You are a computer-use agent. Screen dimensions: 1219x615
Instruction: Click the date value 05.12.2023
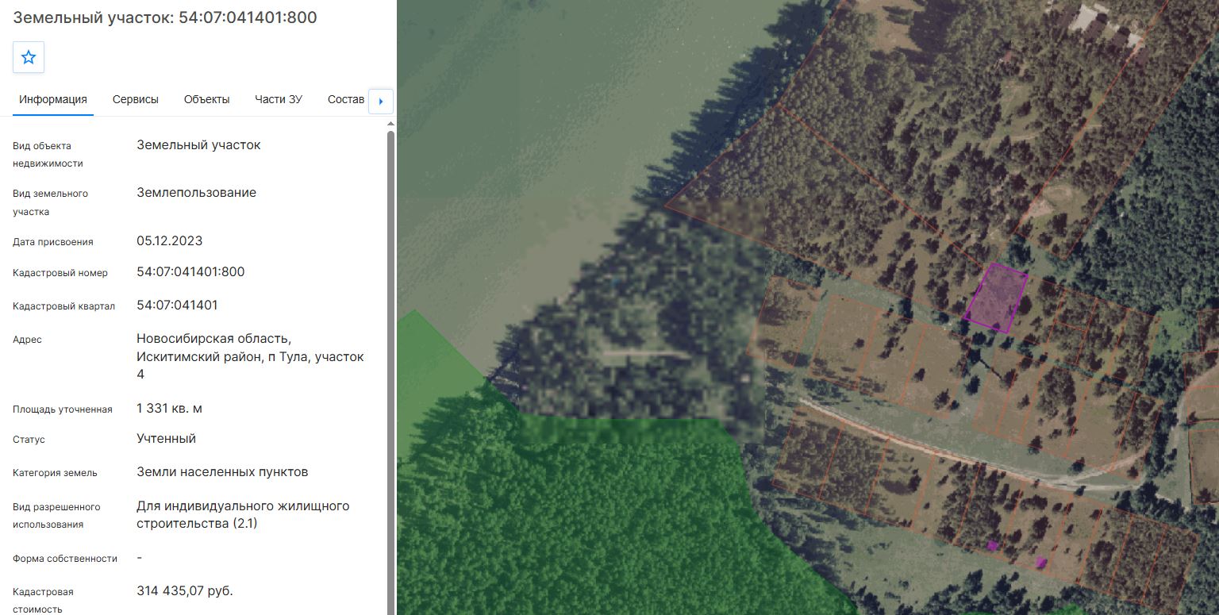coord(169,240)
